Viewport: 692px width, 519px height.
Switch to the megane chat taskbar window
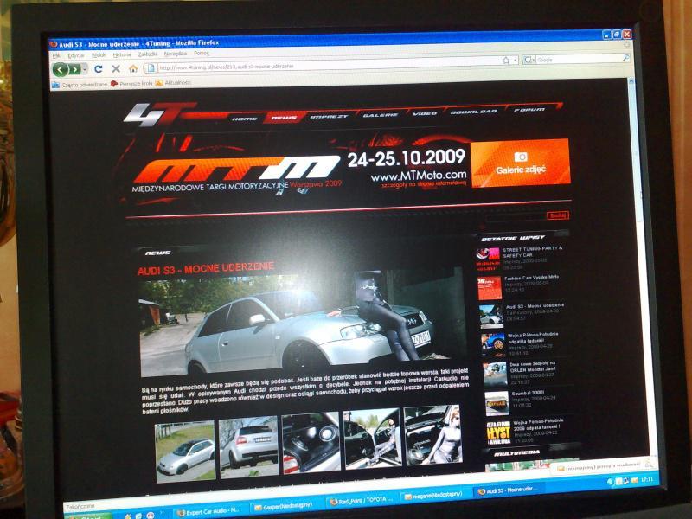(433, 496)
